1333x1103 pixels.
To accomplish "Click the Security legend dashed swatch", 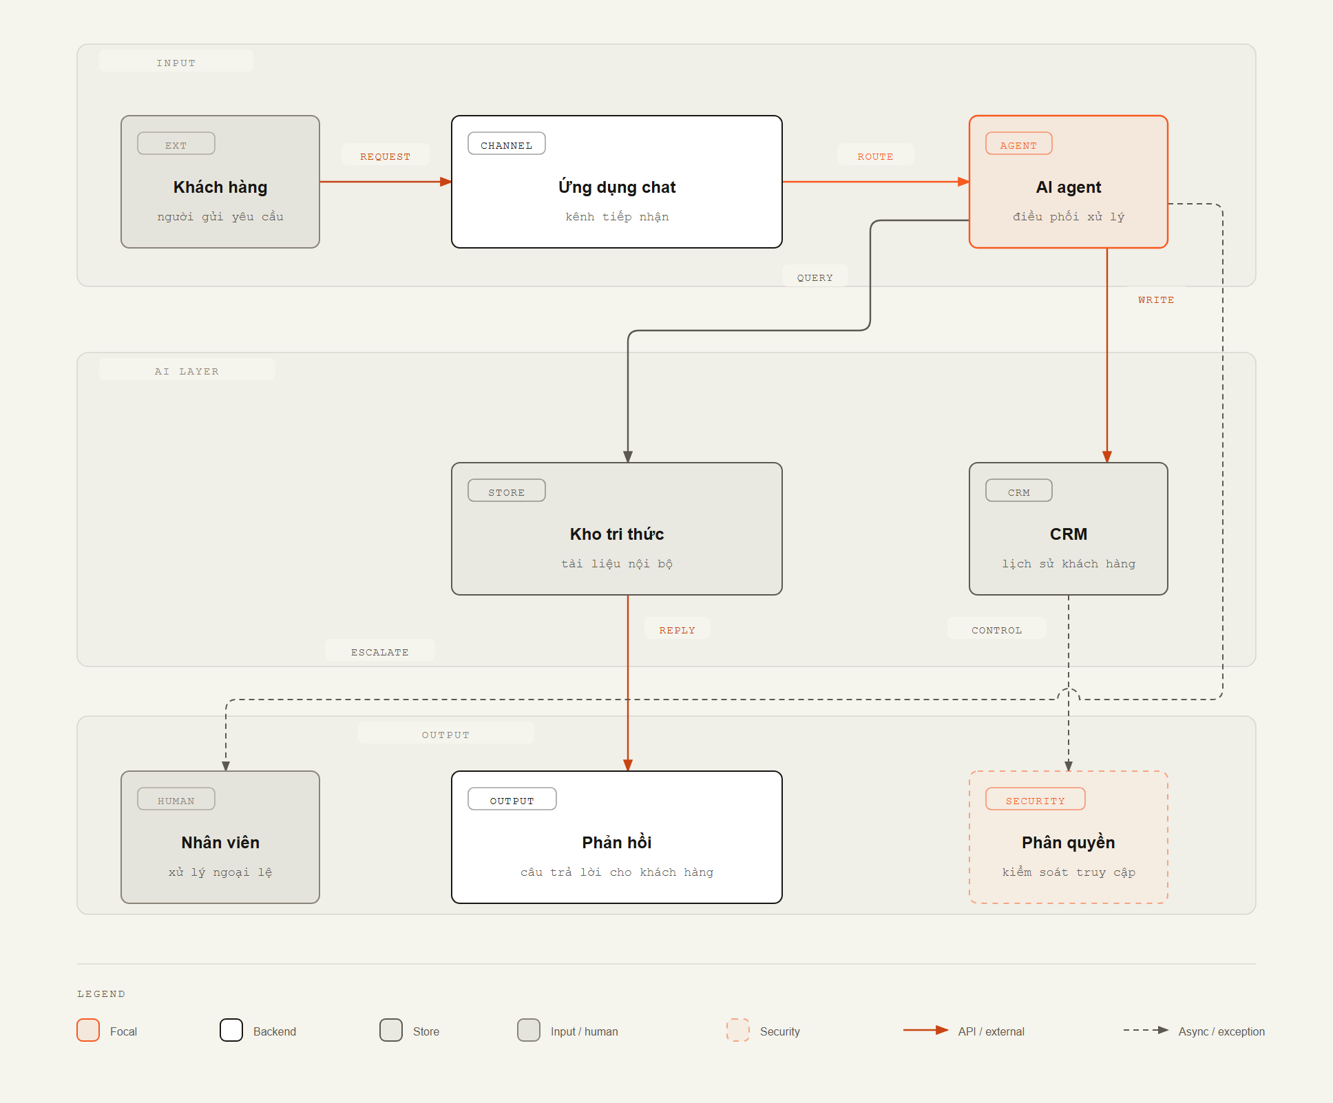I will coord(738,1030).
